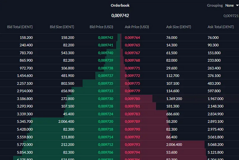
Task: Click the Bid Price (USD) column header
Action: coord(101,27)
